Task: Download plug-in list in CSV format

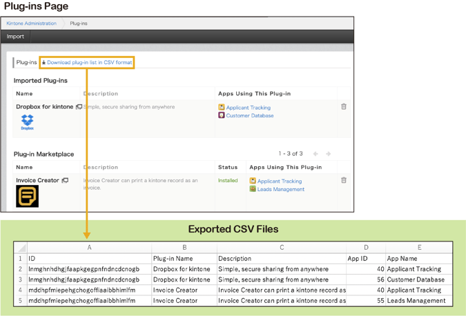Action: [90, 62]
